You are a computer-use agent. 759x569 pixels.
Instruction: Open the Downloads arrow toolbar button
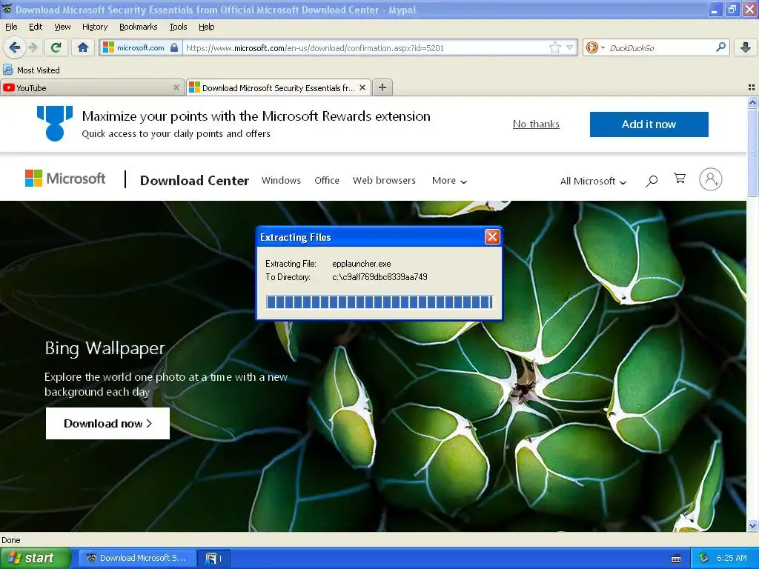click(746, 47)
